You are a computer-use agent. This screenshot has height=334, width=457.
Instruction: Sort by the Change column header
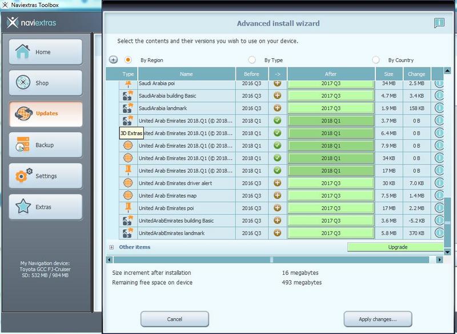coord(416,74)
